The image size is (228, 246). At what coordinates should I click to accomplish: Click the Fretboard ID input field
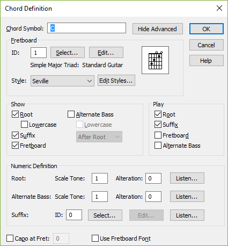click(x=39, y=53)
